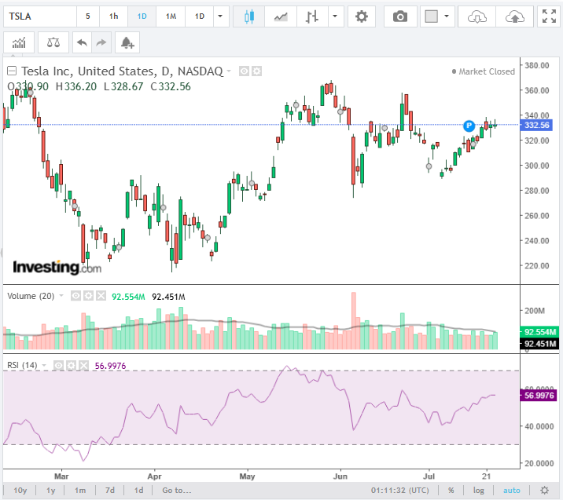The height and width of the screenshot is (500, 563).
Task: Click the layout square icon
Action: (431, 16)
